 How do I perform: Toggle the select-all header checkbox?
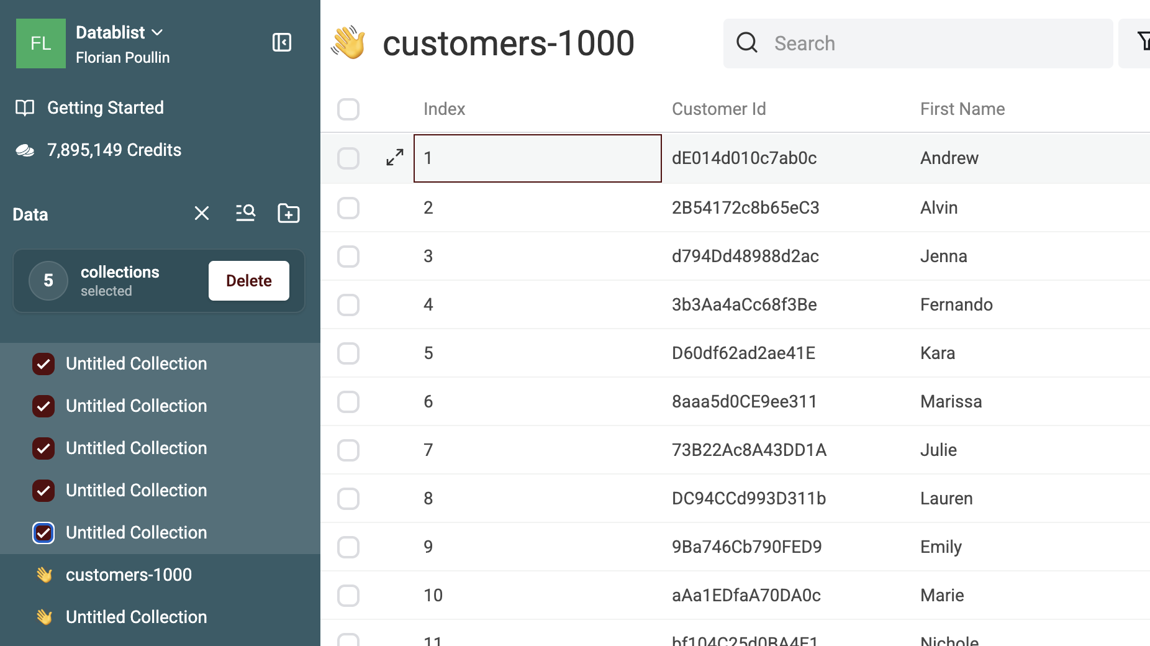[x=348, y=109]
